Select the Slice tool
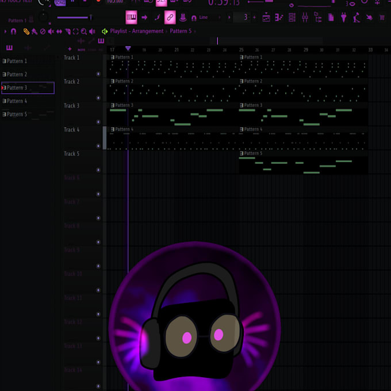The height and width of the screenshot is (391, 391). pyautogui.click(x=67, y=32)
